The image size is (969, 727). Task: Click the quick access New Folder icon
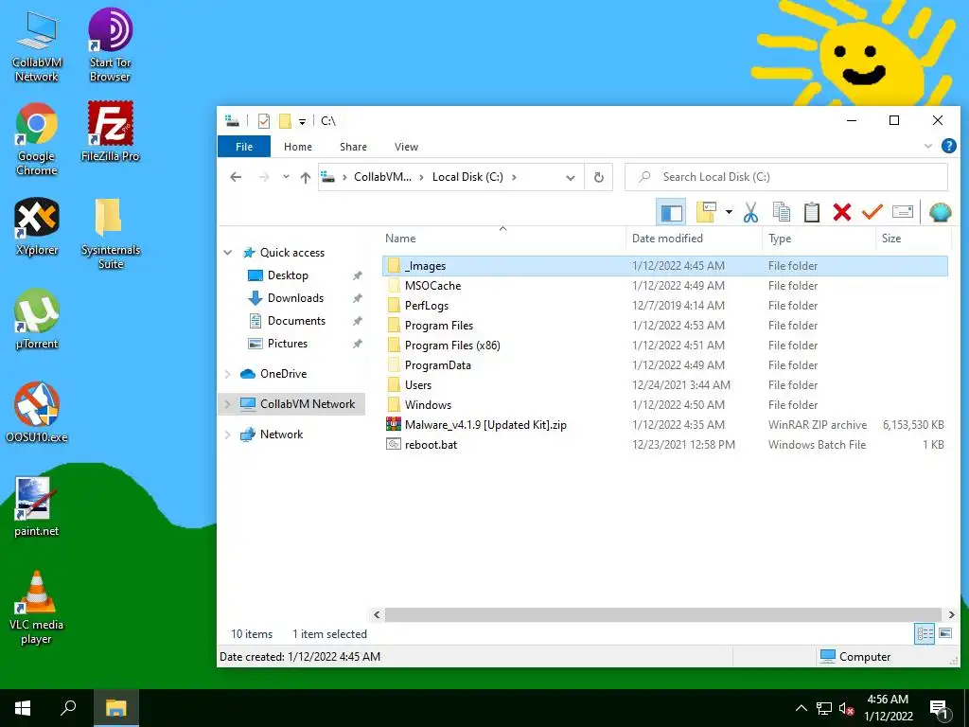[284, 120]
